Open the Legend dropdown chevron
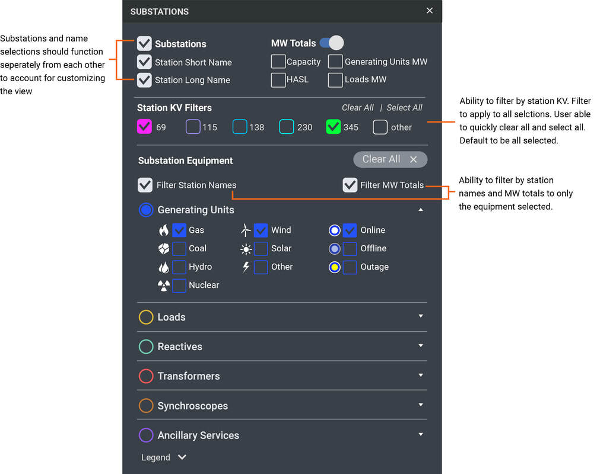This screenshot has width=597, height=474. (x=182, y=457)
